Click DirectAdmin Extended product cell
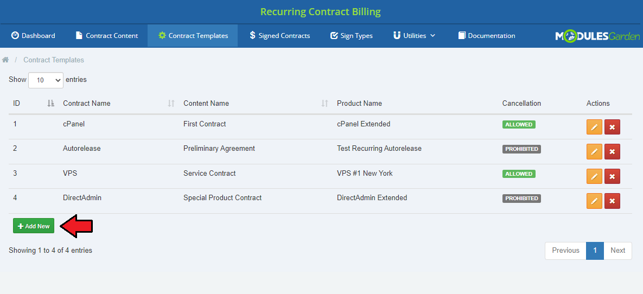The height and width of the screenshot is (294, 643). (372, 197)
